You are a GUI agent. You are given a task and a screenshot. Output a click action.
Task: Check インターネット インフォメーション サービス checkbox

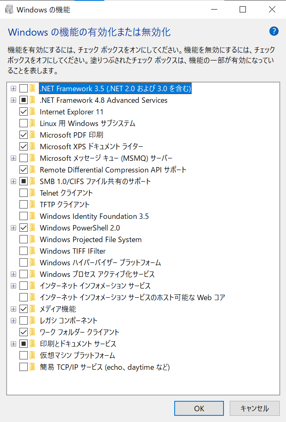point(24,286)
